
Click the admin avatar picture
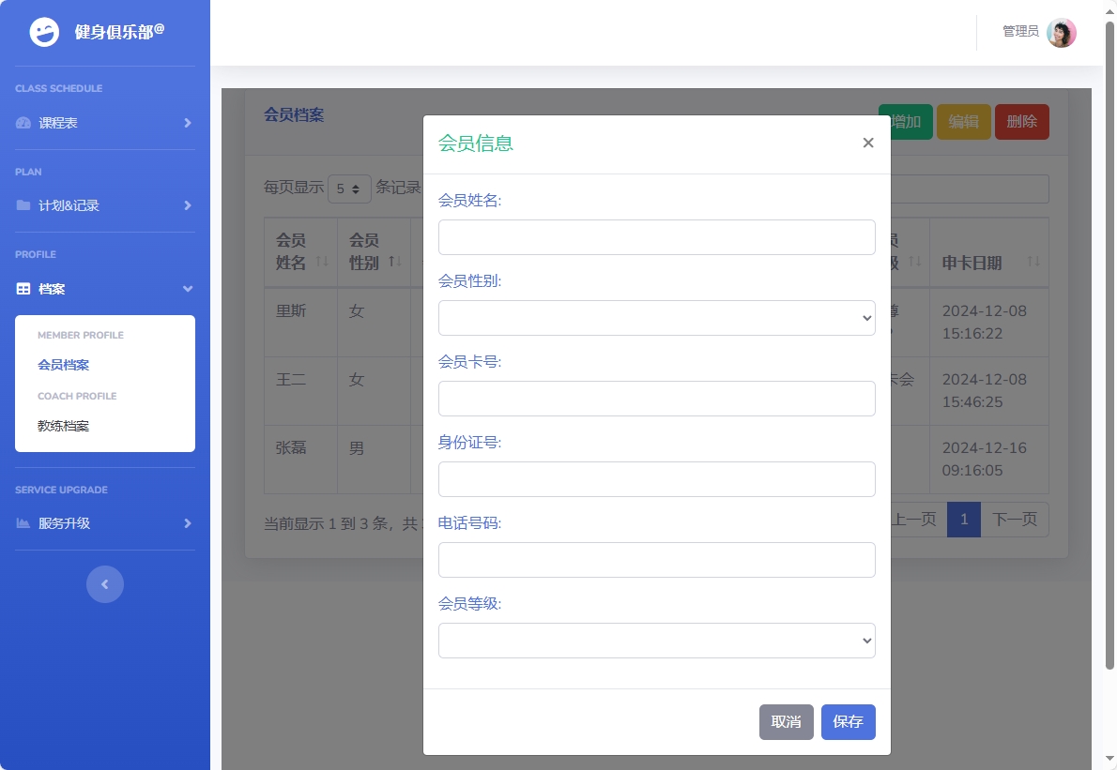pos(1061,32)
